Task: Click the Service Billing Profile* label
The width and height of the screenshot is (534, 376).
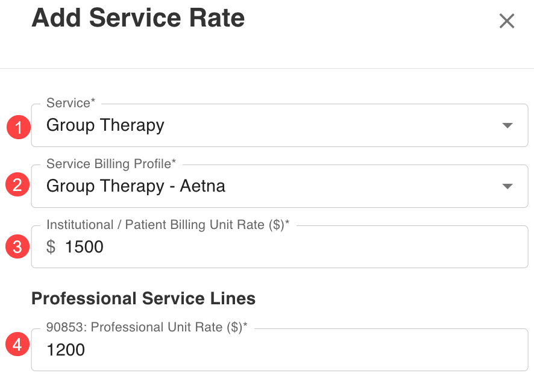Action: (111, 164)
